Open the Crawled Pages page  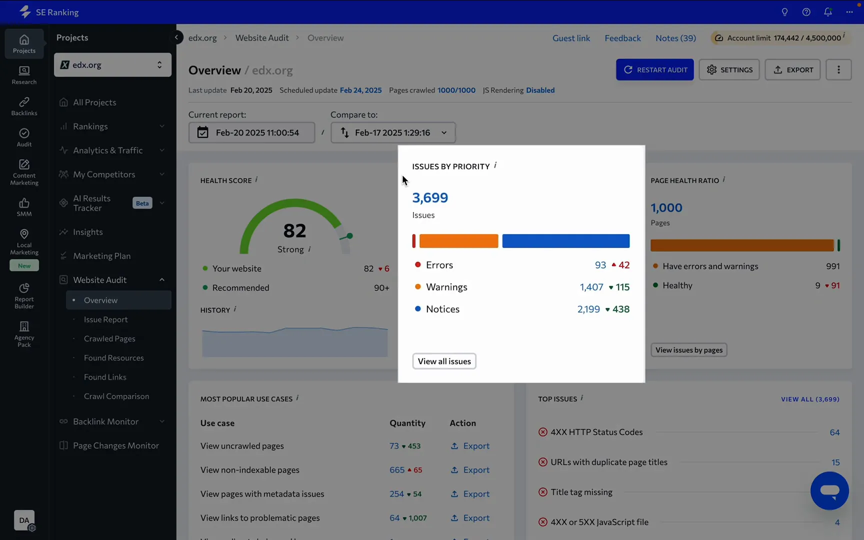110,338
